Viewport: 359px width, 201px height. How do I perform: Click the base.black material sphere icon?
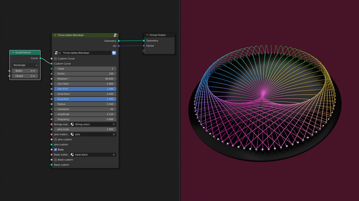point(72,155)
